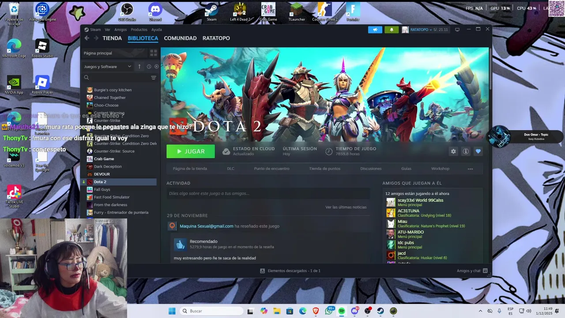Screen dimensions: 565x318
Task: Open OBS Studio desktop icon
Action: point(127,12)
